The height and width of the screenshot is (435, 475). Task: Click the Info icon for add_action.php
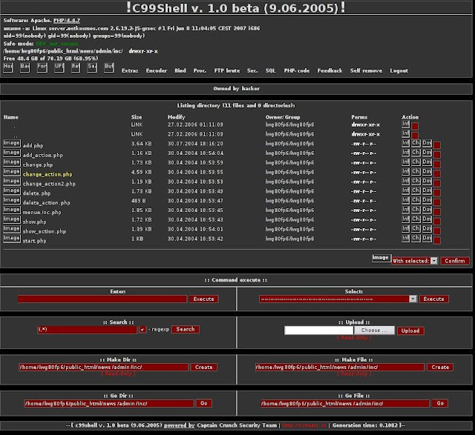[x=406, y=153]
